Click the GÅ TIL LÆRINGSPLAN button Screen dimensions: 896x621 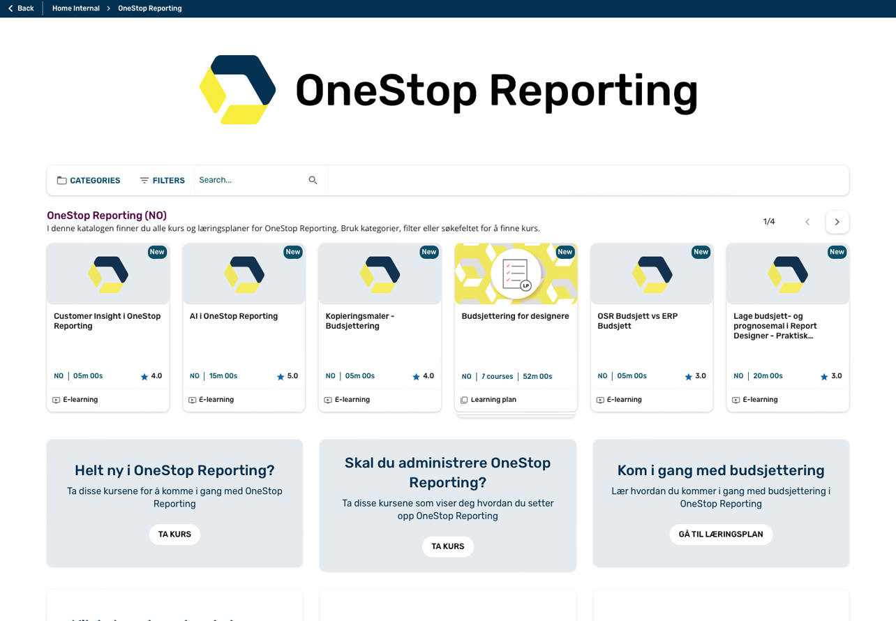click(x=721, y=534)
